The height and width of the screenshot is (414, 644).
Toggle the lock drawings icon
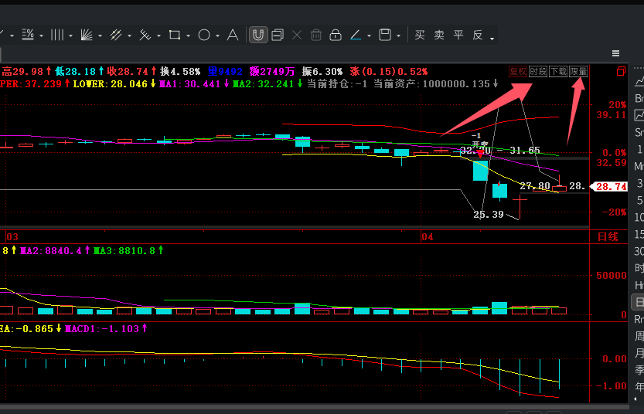coord(336,35)
